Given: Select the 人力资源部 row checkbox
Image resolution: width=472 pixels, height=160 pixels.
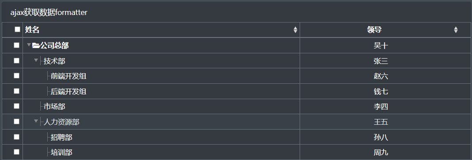Looking at the screenshot, I should pyautogui.click(x=16, y=122).
